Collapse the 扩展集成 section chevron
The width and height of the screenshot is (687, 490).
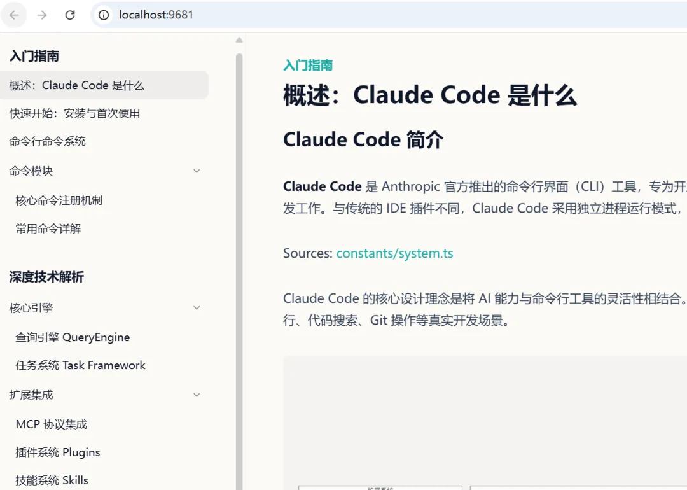tap(197, 395)
